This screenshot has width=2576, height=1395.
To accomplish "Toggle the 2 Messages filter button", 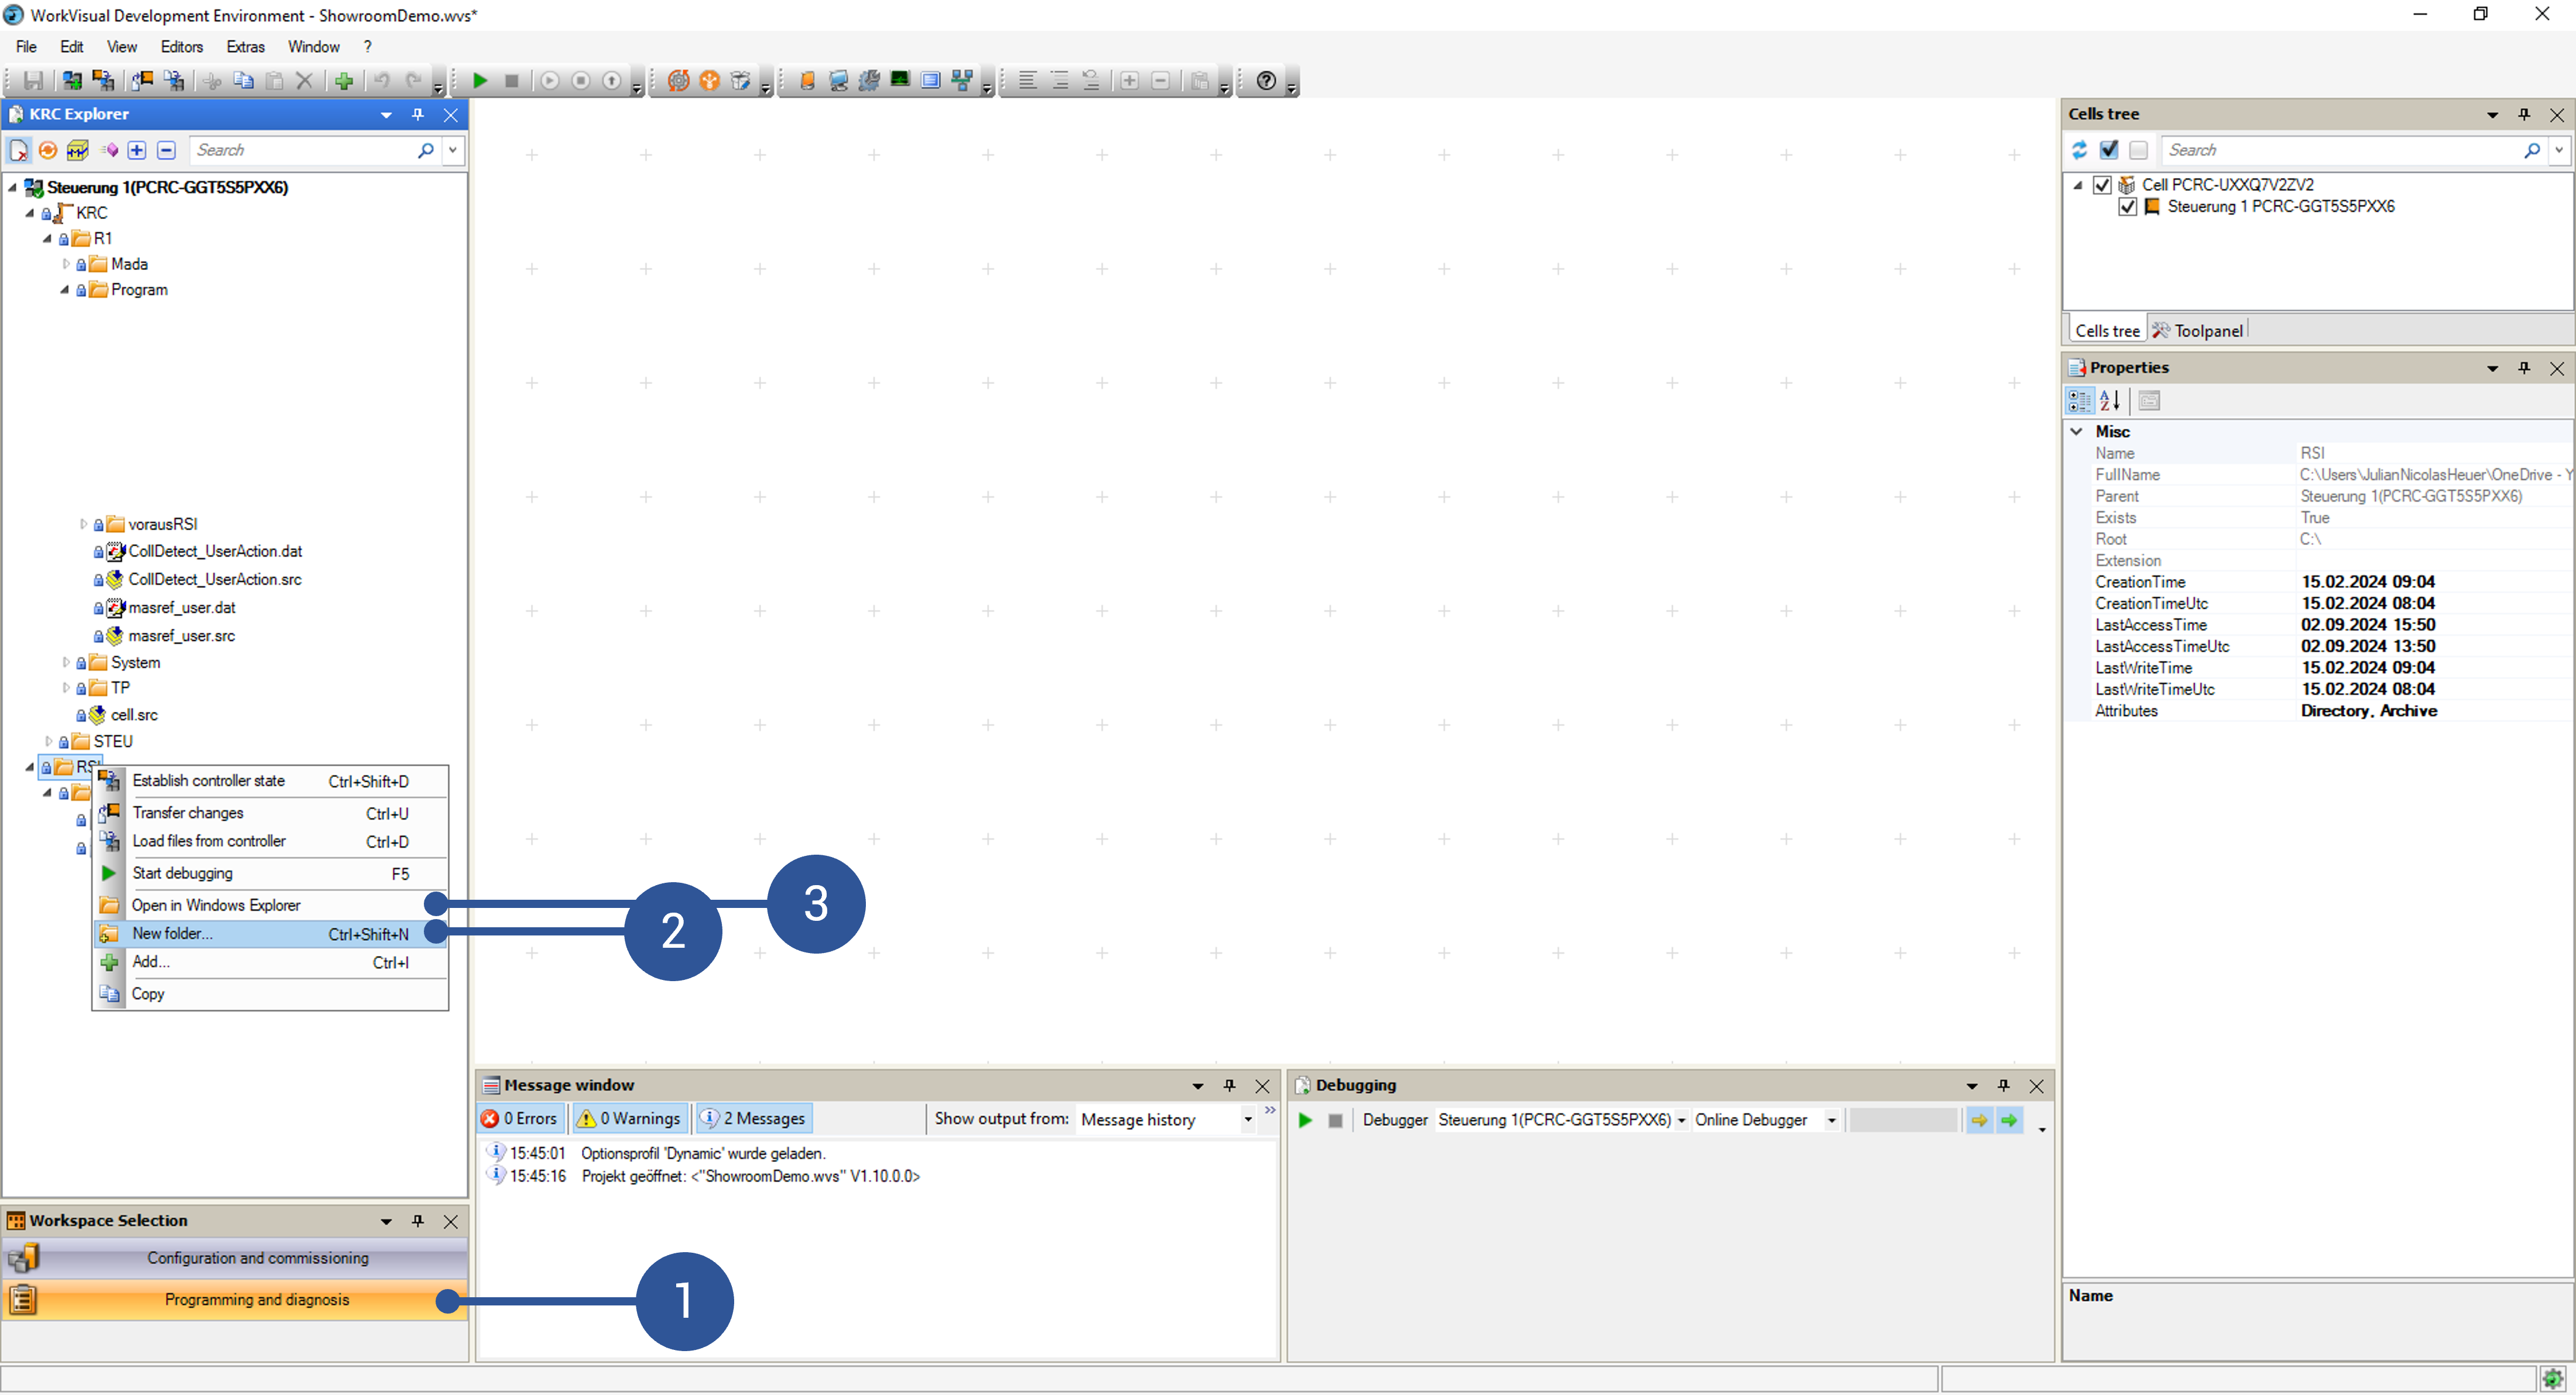I will pos(754,1119).
